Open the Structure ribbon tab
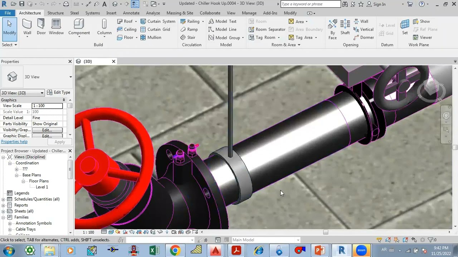Viewport: 458px width, 257px height. [x=55, y=13]
